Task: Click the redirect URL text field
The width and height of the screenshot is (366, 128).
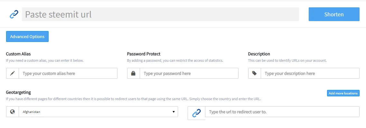Action: [282, 112]
